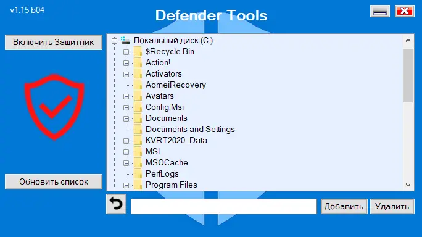Image resolution: width=422 pixels, height=237 pixels.
Task: Click the folder icon beside Documents and Settings
Action: (x=138, y=129)
